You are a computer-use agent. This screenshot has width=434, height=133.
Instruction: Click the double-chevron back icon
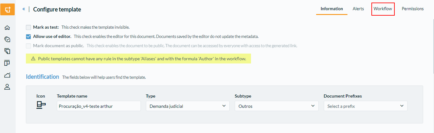[x=24, y=9]
